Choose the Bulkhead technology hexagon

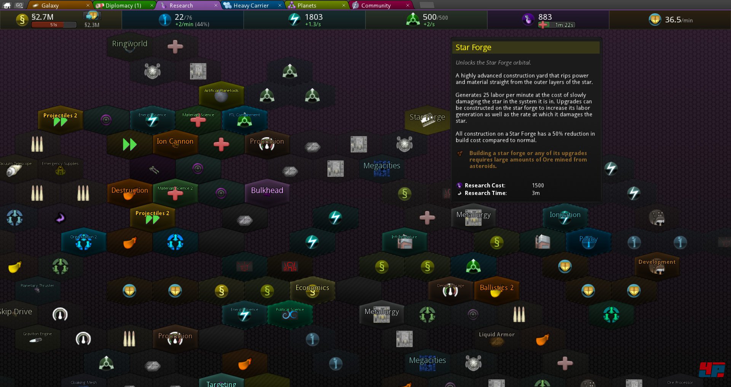pos(267,193)
